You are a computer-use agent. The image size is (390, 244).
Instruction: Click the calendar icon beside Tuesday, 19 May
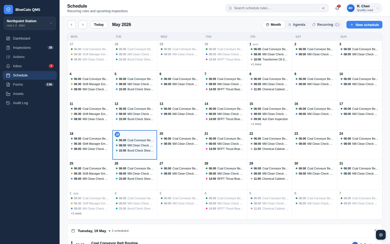point(73,231)
